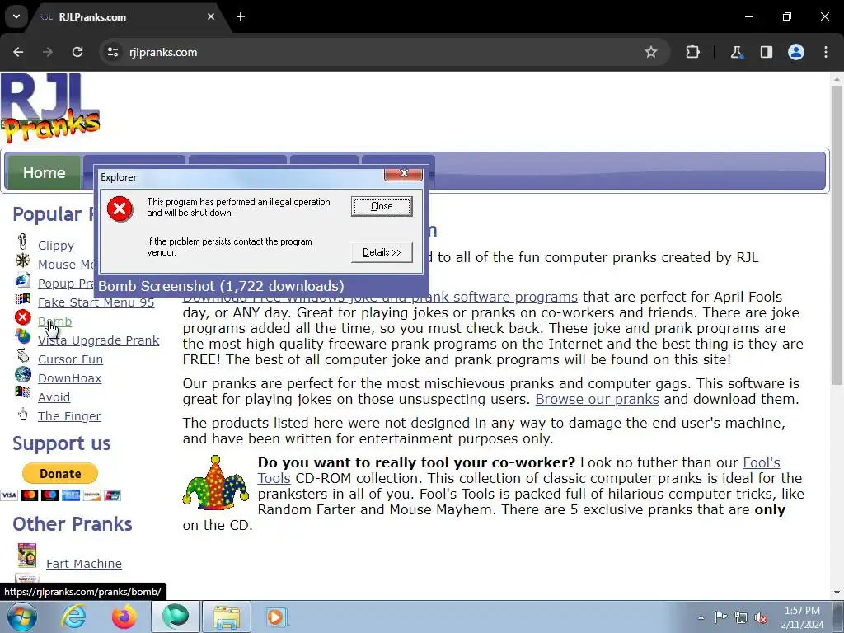844x633 pixels.
Task: Click The Finger hand icon
Action: (x=22, y=414)
